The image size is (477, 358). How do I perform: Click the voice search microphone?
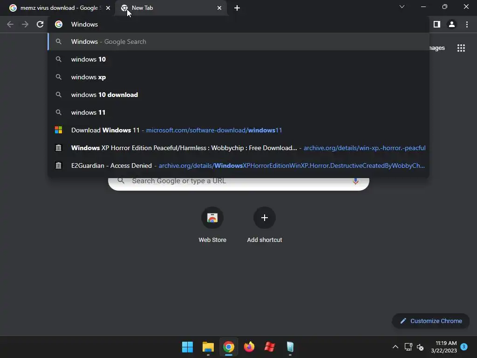point(355,181)
